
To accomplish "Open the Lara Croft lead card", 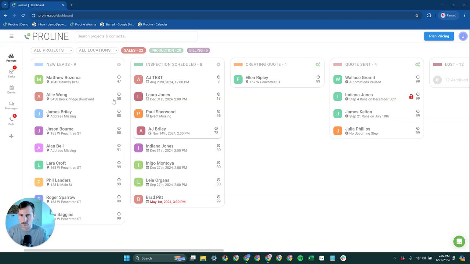I will click(x=78, y=165).
